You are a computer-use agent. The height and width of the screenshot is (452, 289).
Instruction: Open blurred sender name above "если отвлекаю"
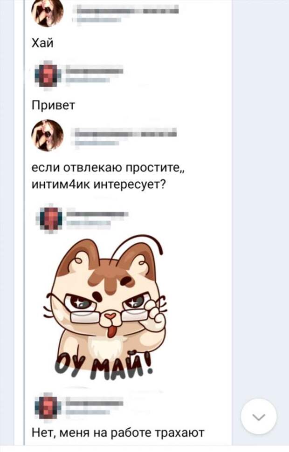pyautogui.click(x=125, y=133)
